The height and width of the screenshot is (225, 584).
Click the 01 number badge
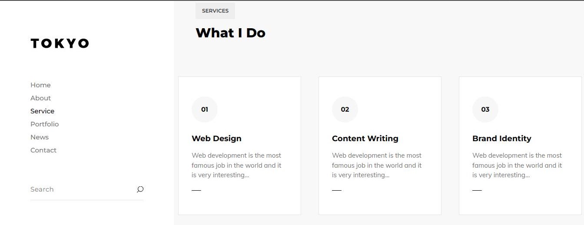205,109
